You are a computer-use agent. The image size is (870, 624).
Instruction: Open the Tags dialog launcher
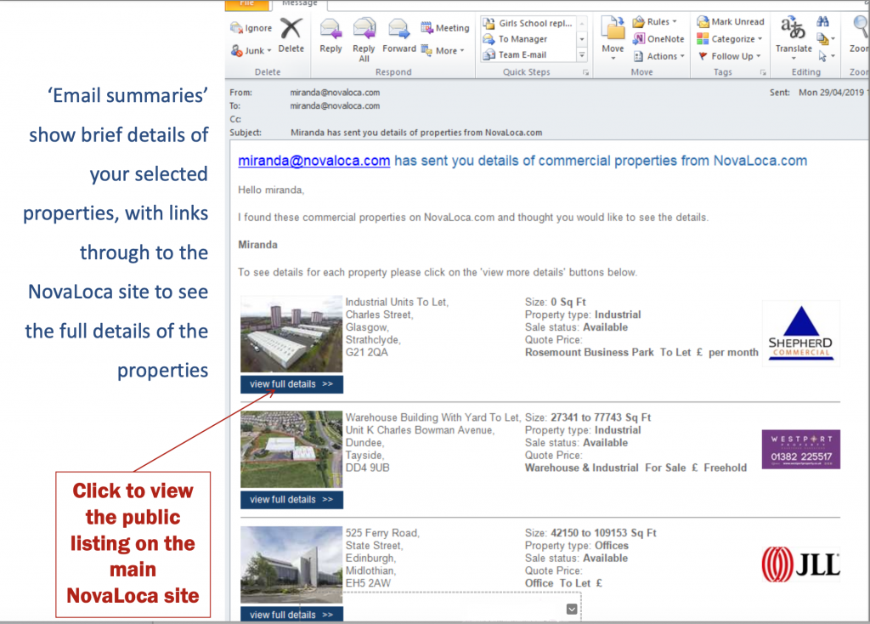[x=763, y=73]
